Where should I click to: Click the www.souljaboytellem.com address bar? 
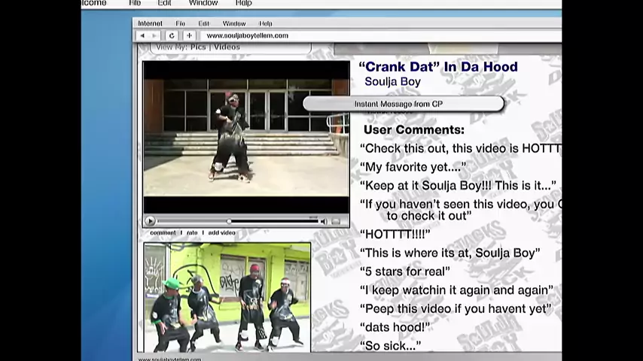(x=247, y=35)
